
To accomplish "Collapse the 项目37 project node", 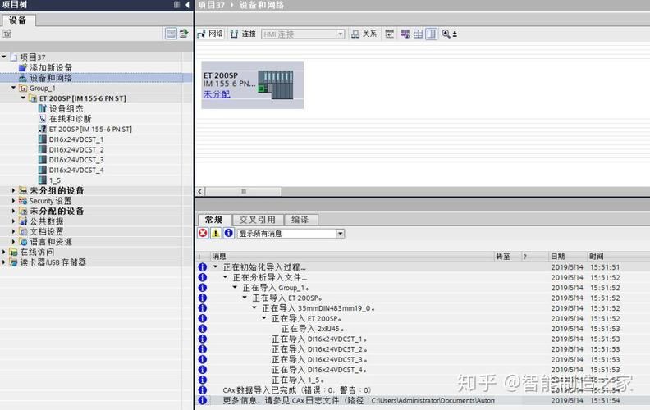I will coord(4,57).
